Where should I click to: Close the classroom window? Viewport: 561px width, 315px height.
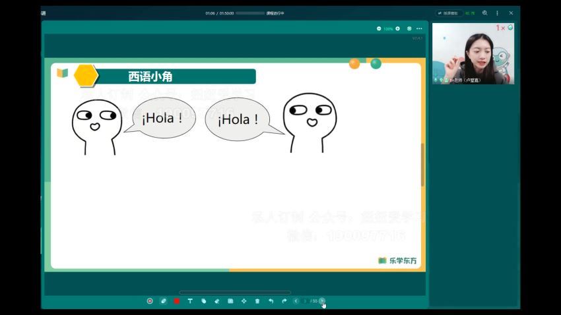pyautogui.click(x=511, y=13)
